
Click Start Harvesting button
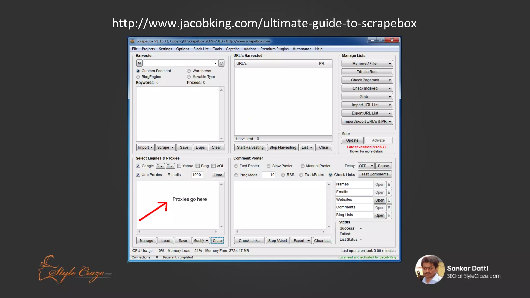click(250, 147)
